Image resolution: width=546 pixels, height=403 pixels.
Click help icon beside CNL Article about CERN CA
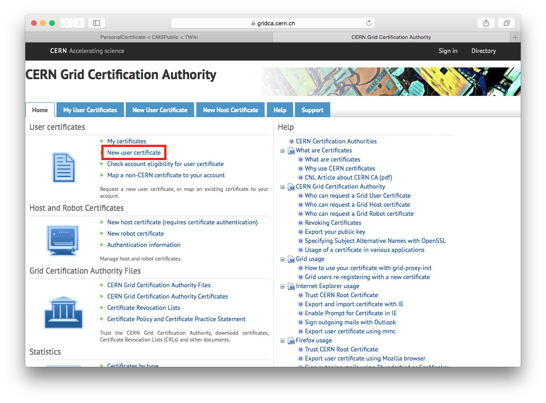(301, 178)
